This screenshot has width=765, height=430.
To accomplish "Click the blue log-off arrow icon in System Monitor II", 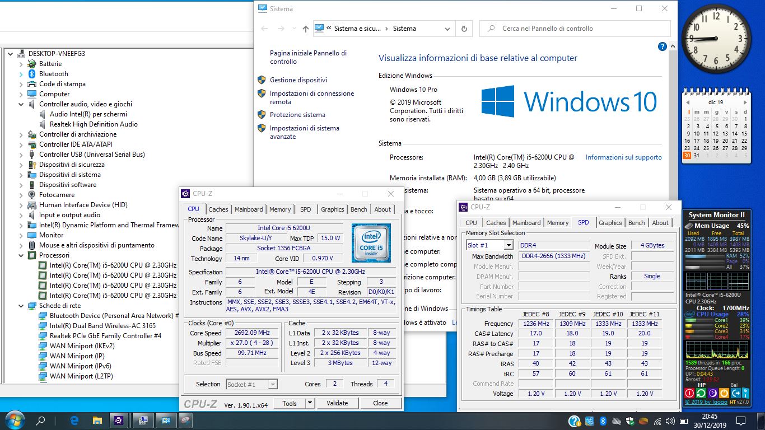I will point(735,393).
